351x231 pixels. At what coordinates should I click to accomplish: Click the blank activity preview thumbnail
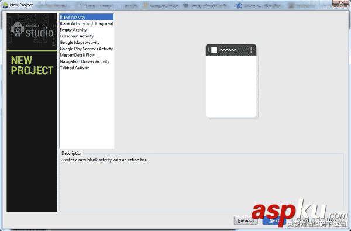[x=231, y=81]
